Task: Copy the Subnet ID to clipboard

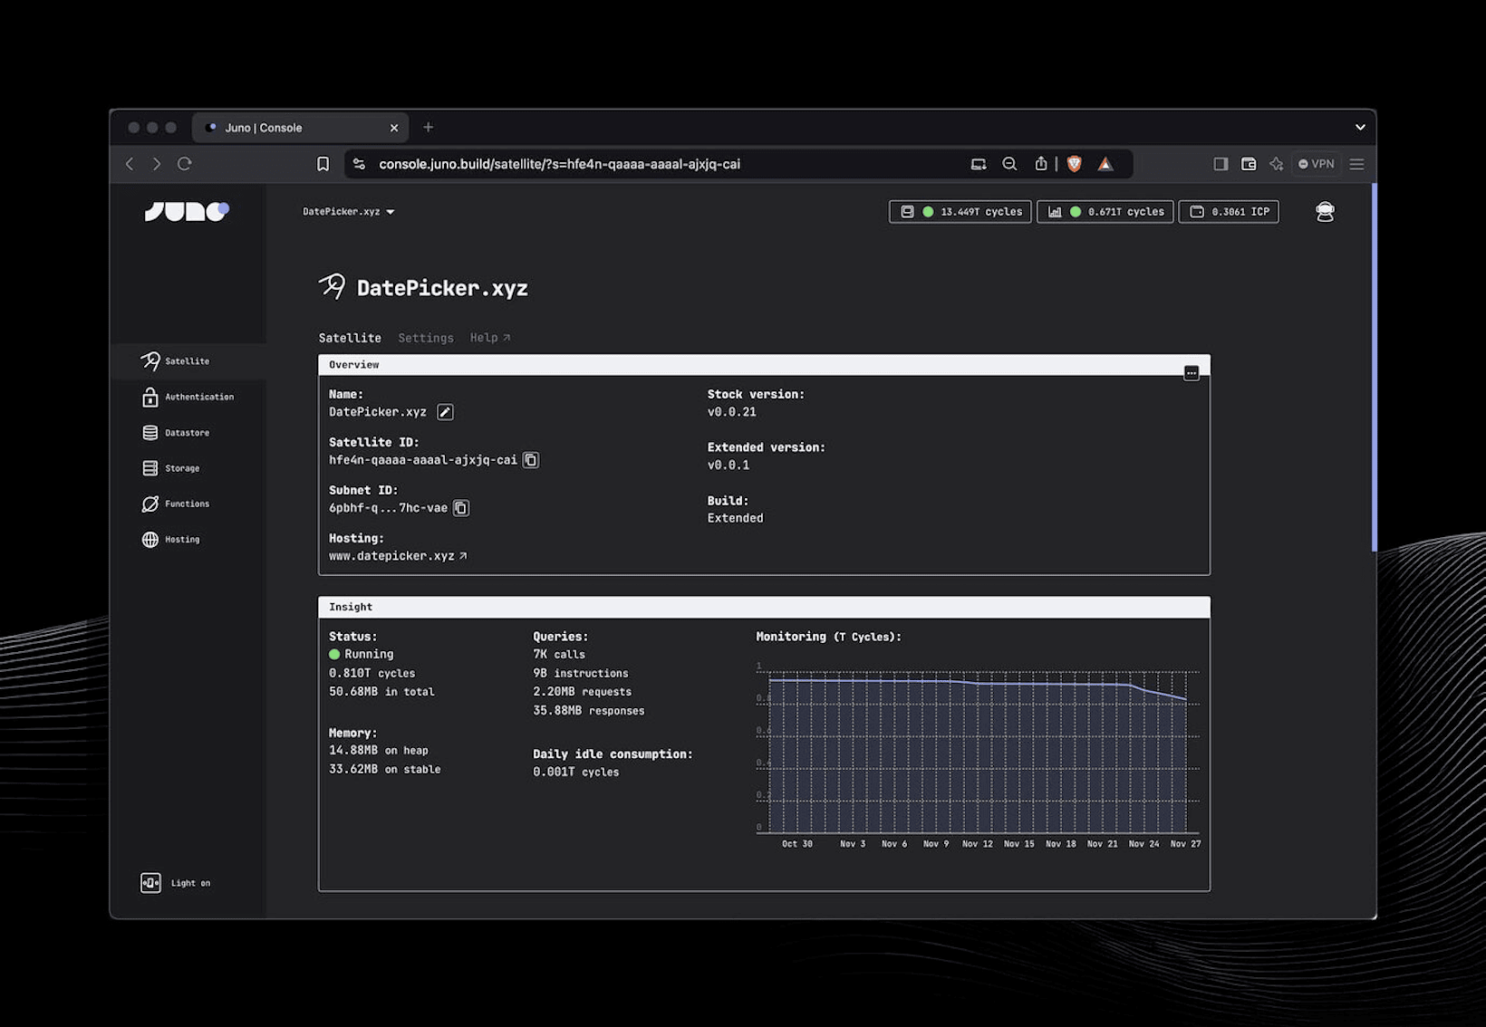Action: point(461,508)
